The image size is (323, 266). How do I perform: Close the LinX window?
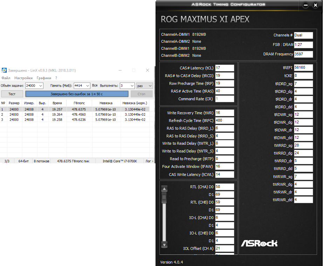tap(147, 70)
